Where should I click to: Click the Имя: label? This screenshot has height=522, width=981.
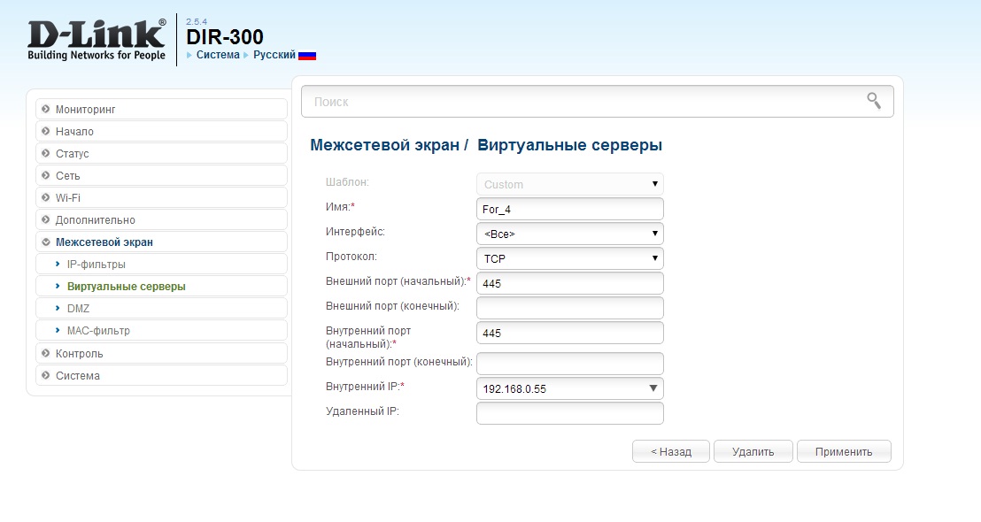point(340,207)
